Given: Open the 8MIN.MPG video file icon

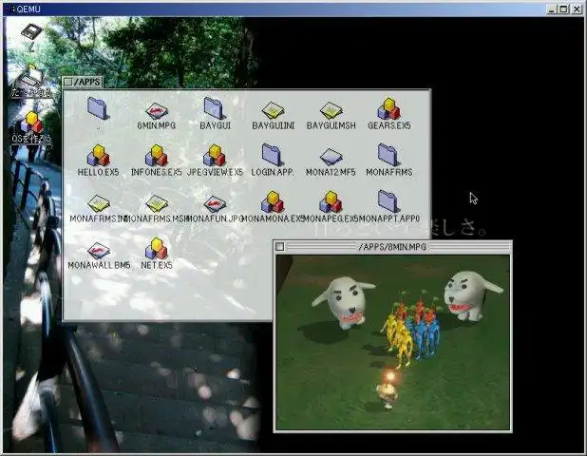Looking at the screenshot, I should click(x=157, y=110).
